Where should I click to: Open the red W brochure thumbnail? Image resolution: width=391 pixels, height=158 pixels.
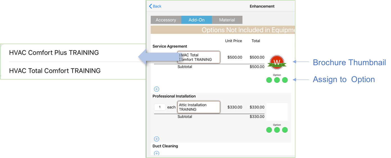click(x=277, y=62)
